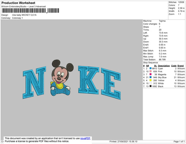Viewport: 186px width, 144px height.
Task: Click the St. column header
Action: (155, 66)
